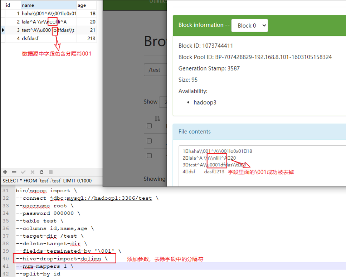
Task: Select the name cell starting with haha
Action: (x=49, y=14)
